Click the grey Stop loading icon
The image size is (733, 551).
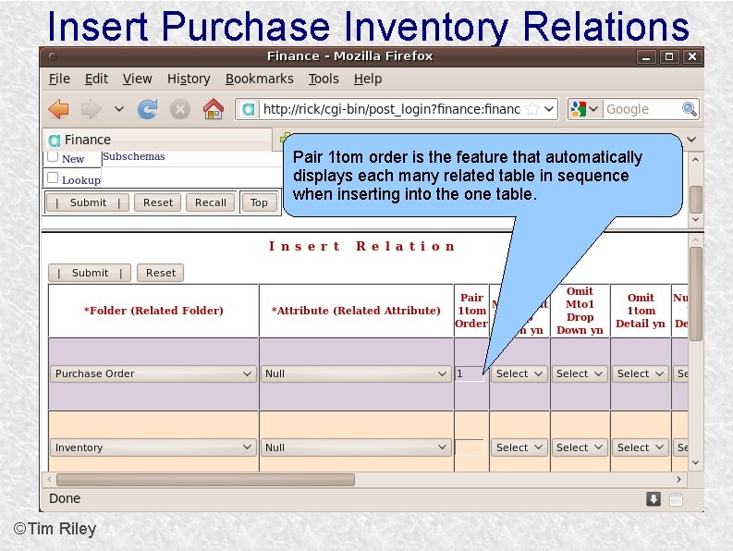coord(180,109)
